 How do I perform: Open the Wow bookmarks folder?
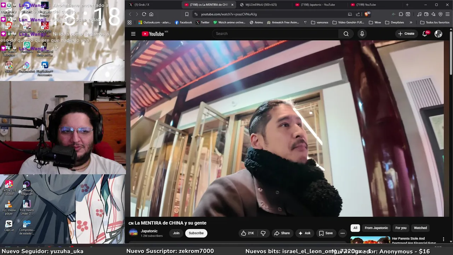pos(375,22)
